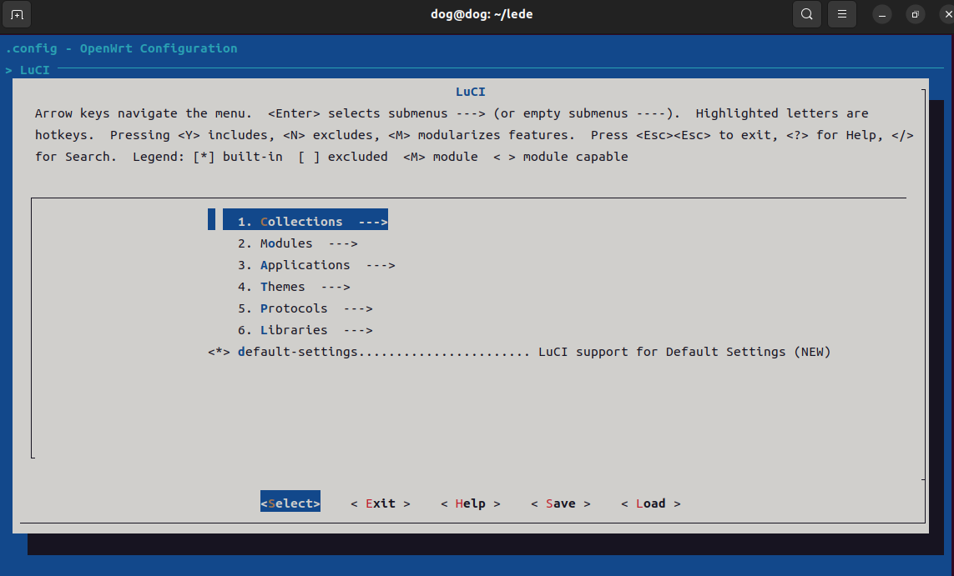Viewport: 954px width, 576px height.
Task: Open the Libraries submenu
Action: coord(305,330)
